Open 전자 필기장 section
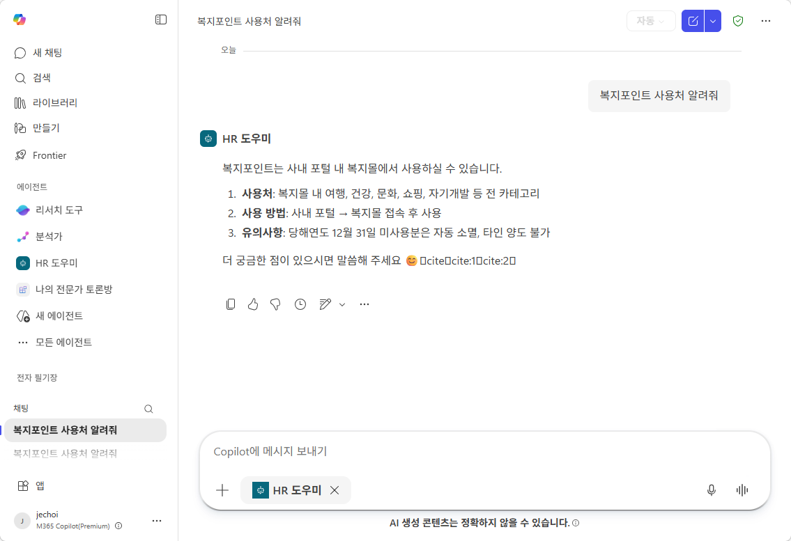Image resolution: width=791 pixels, height=541 pixels. [x=37, y=377]
